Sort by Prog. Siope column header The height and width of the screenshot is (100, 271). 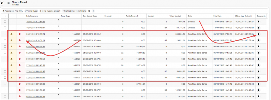point(66,16)
